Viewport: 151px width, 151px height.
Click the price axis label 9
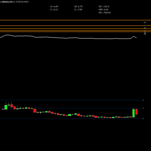143,100
